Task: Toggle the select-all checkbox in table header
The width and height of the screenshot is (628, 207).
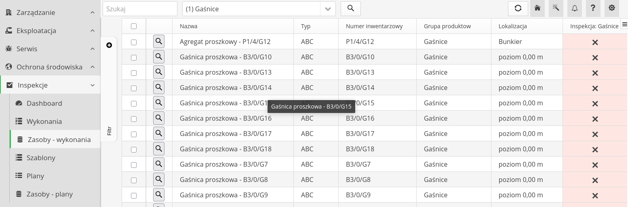Action: point(134,26)
